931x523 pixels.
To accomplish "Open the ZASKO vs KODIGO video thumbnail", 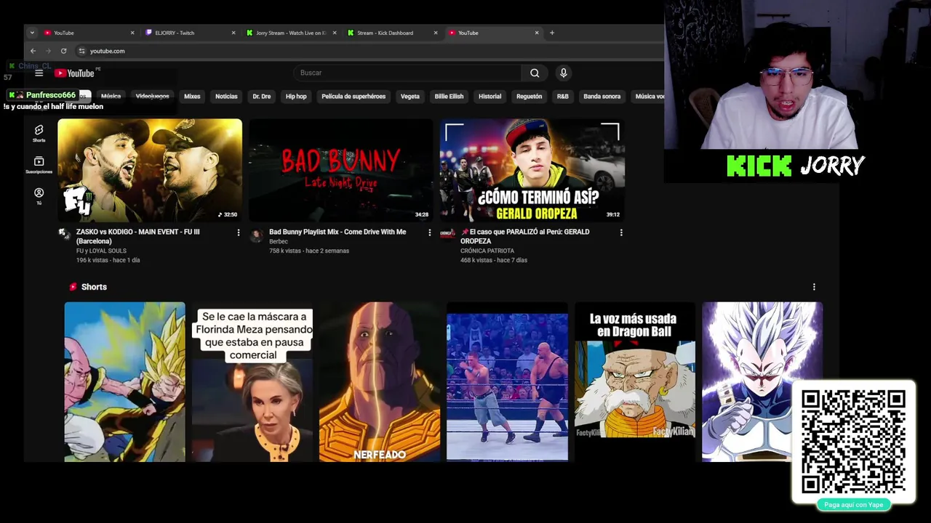I will click(x=150, y=170).
